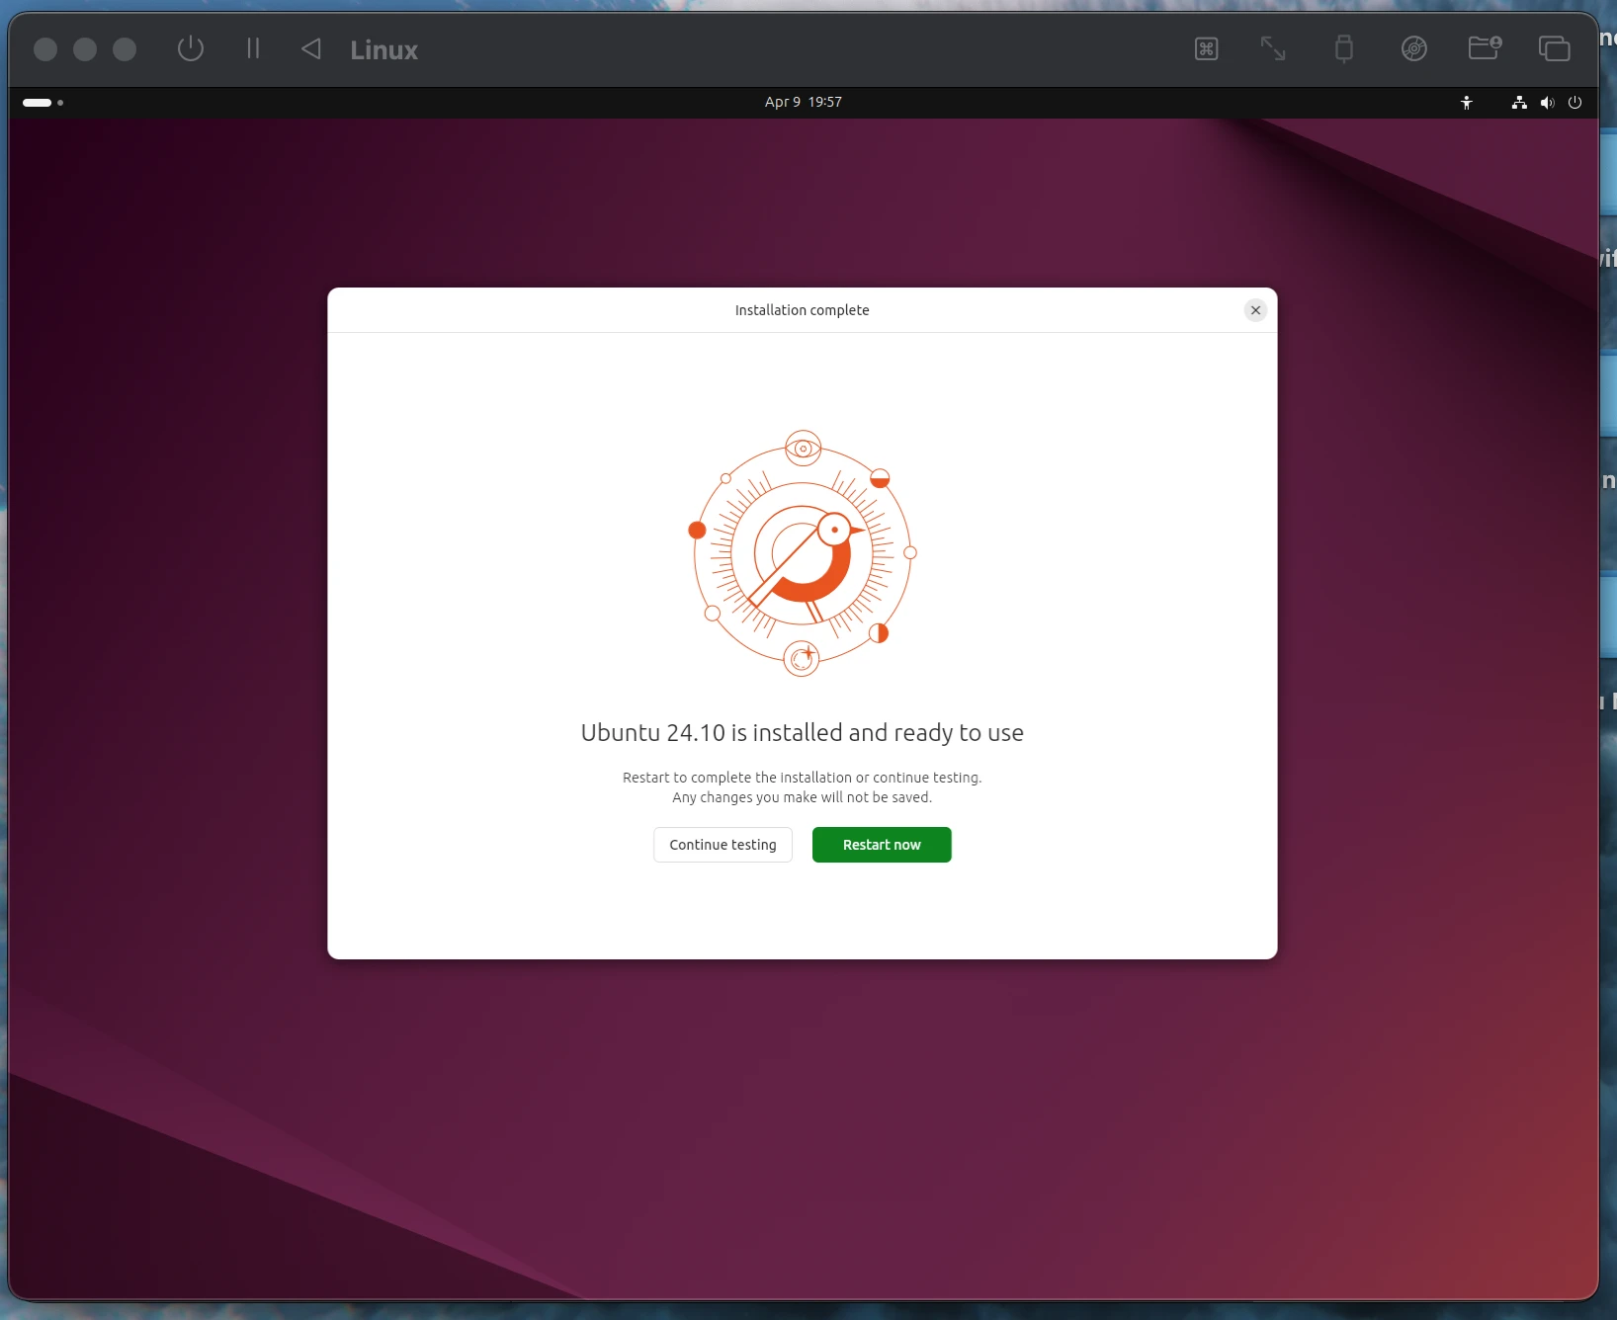Choose Continue testing
This screenshot has width=1617, height=1320.
(723, 845)
